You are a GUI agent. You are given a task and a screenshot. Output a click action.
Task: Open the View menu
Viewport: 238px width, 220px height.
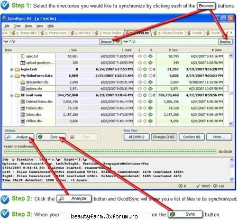click(40, 26)
